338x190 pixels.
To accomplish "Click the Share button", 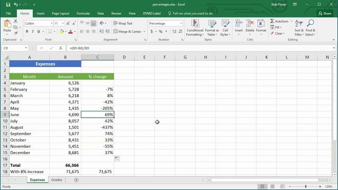I will [x=325, y=13].
